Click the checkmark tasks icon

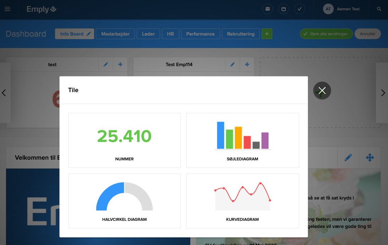click(300, 9)
